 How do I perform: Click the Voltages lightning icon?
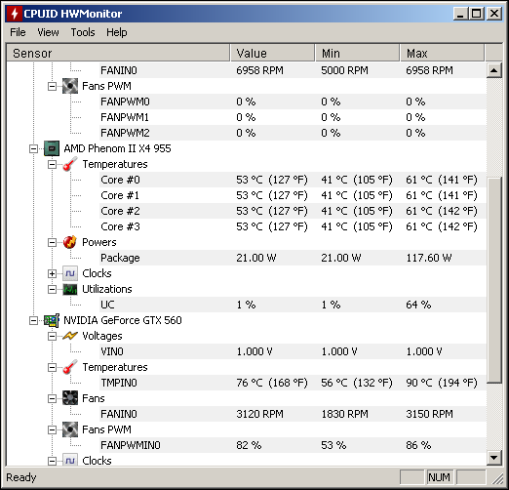70,336
